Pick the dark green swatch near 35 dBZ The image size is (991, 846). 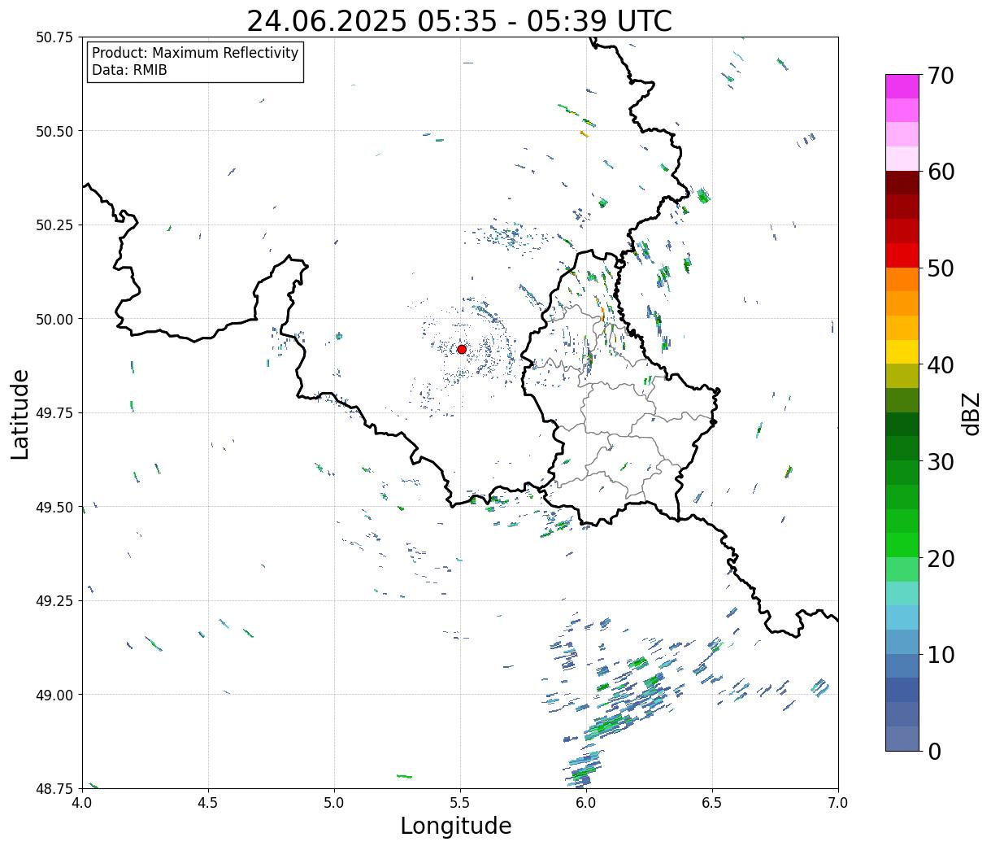902,425
